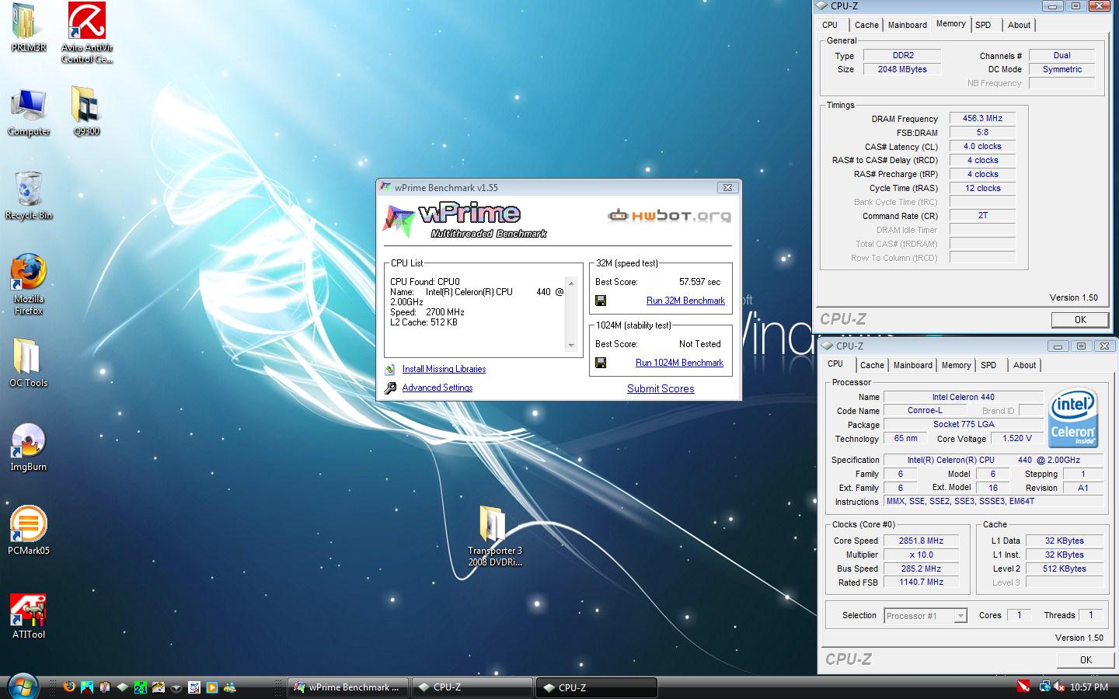Click Run 32M Benchmark link
The image size is (1119, 699).
coord(685,301)
